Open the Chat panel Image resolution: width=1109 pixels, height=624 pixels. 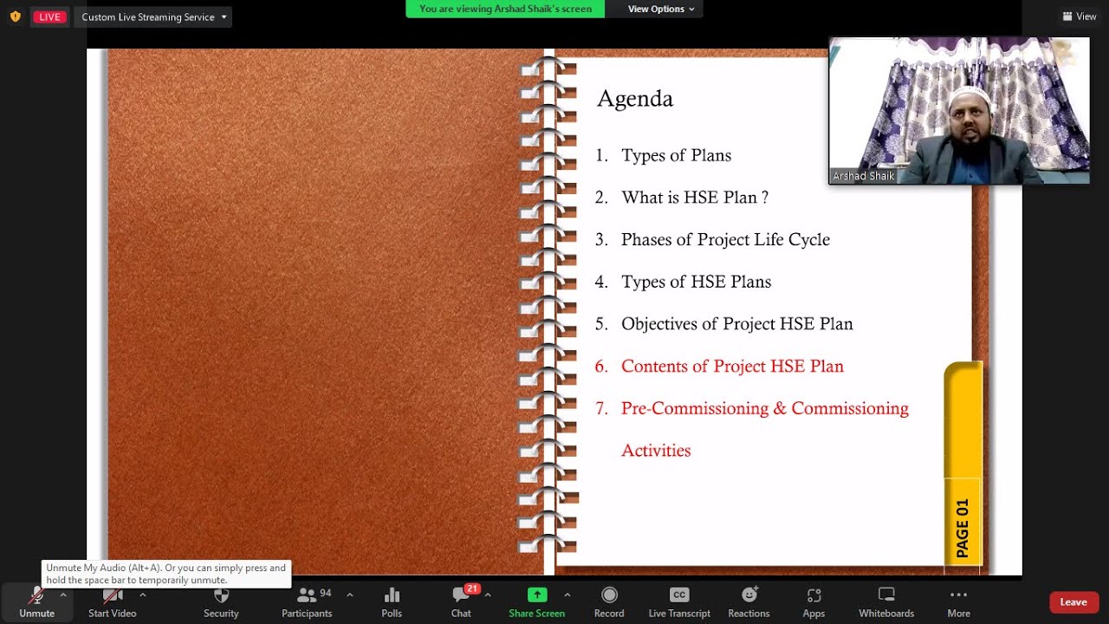pyautogui.click(x=461, y=602)
